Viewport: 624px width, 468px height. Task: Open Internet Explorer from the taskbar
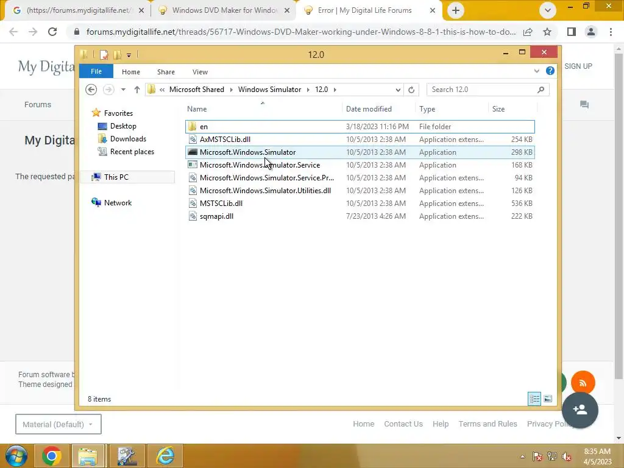(x=165, y=456)
